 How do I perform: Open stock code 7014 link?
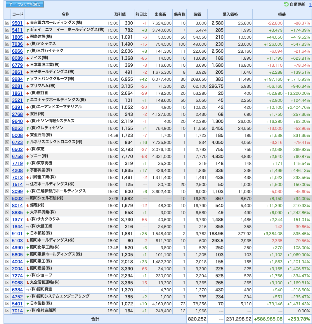(17, 311)
